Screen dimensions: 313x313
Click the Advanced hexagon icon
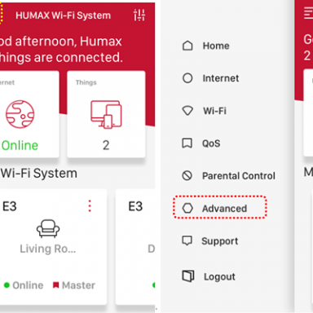click(x=187, y=209)
